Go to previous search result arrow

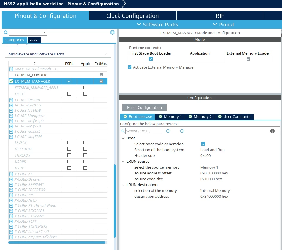pos(168,131)
